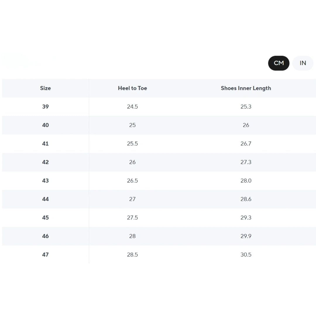Click the Heel to Toe column header
The width and height of the screenshot is (316, 316).
132,88
